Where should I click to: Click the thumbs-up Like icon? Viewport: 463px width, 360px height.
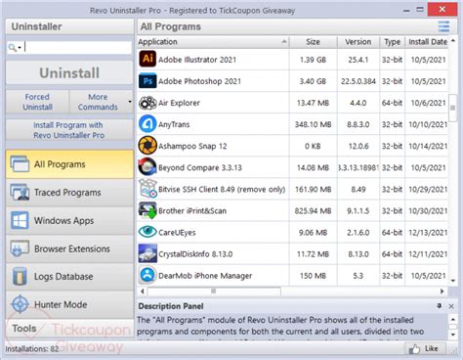point(414,349)
